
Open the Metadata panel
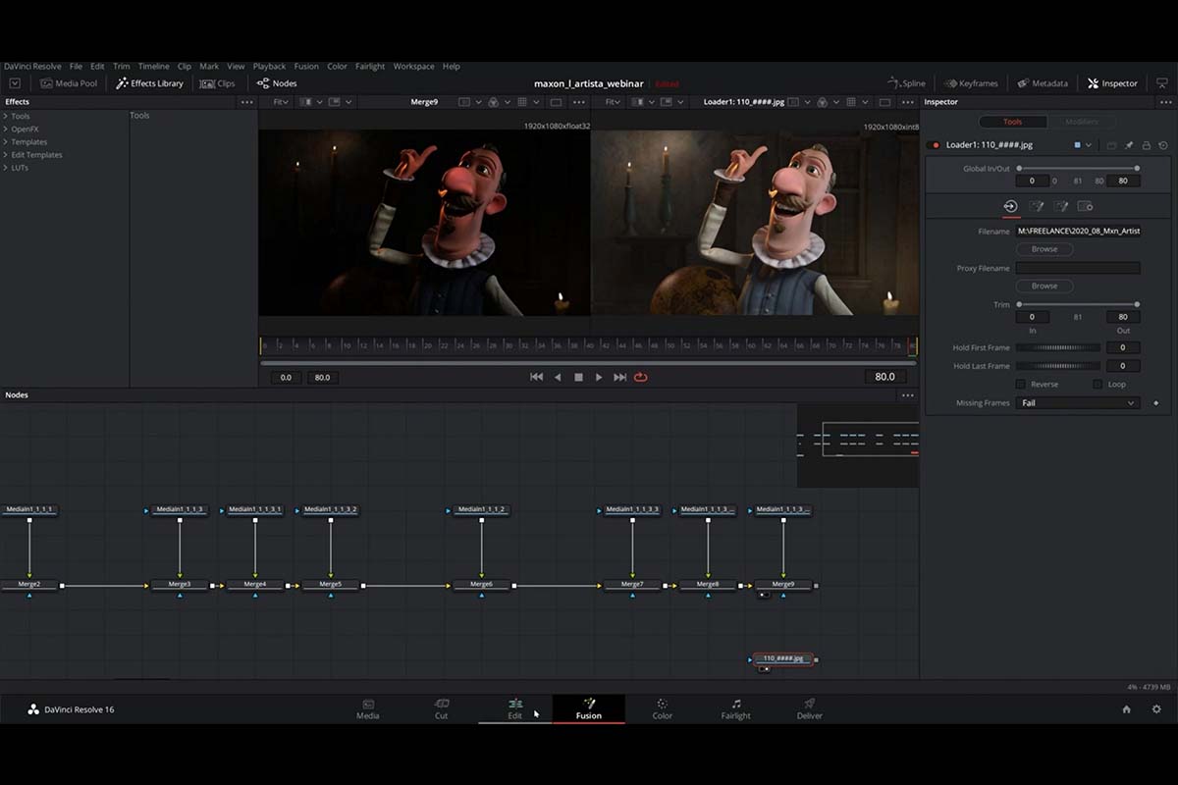point(1041,82)
